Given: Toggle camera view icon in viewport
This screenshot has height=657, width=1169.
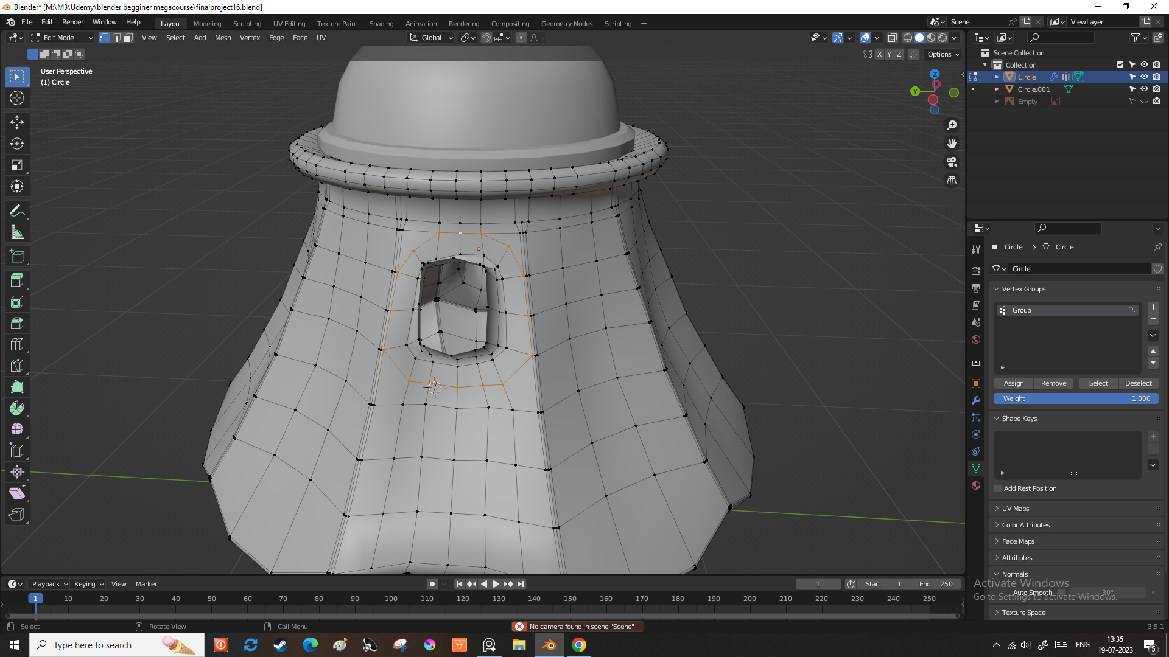Looking at the screenshot, I should click(952, 162).
